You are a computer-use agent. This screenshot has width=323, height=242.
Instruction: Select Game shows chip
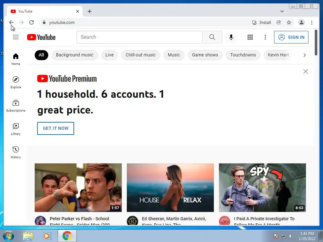(205, 55)
